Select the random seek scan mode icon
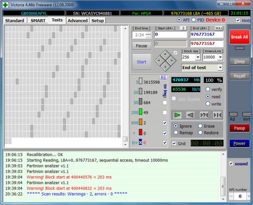253x205 pixels. [x=204, y=115]
